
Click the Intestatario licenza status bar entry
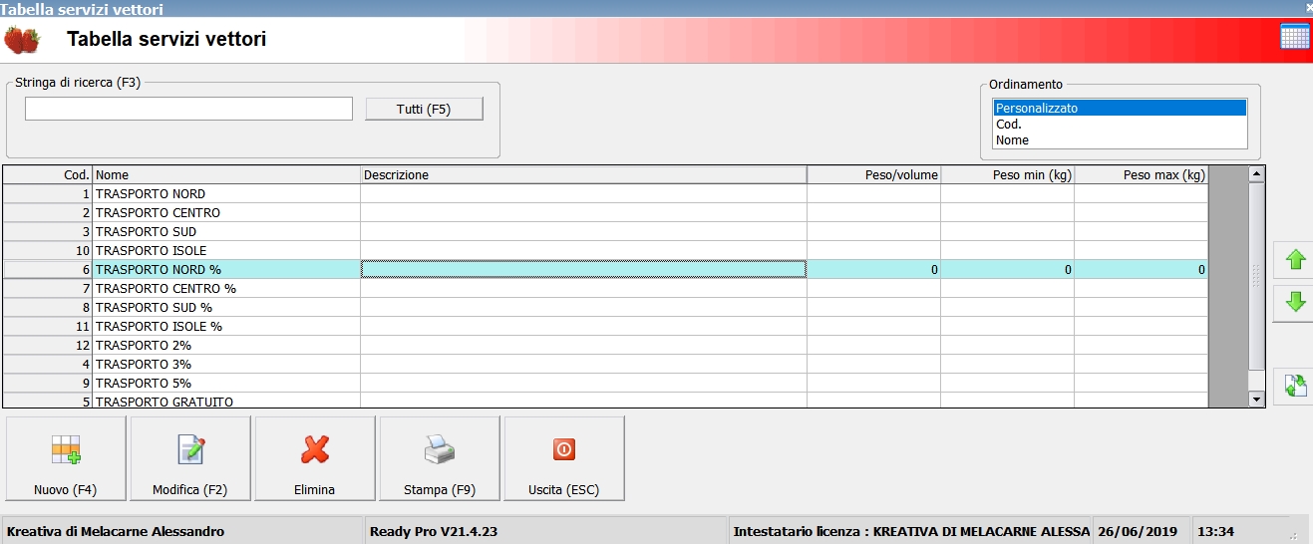(x=911, y=531)
